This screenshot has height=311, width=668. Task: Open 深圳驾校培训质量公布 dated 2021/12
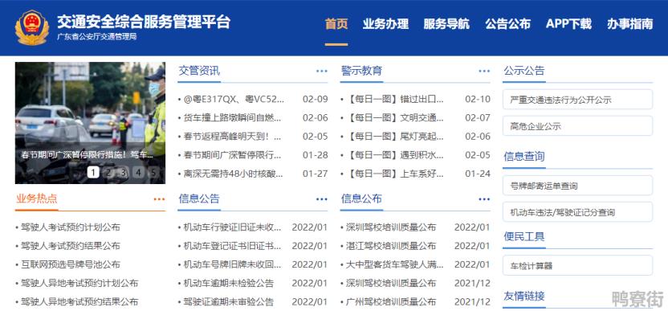coord(391,283)
